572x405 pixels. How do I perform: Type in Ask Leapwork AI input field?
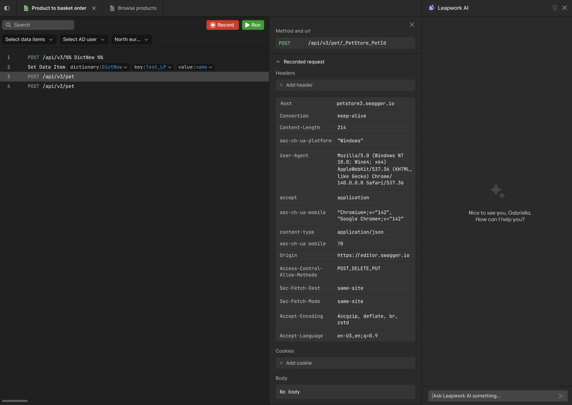(492, 396)
